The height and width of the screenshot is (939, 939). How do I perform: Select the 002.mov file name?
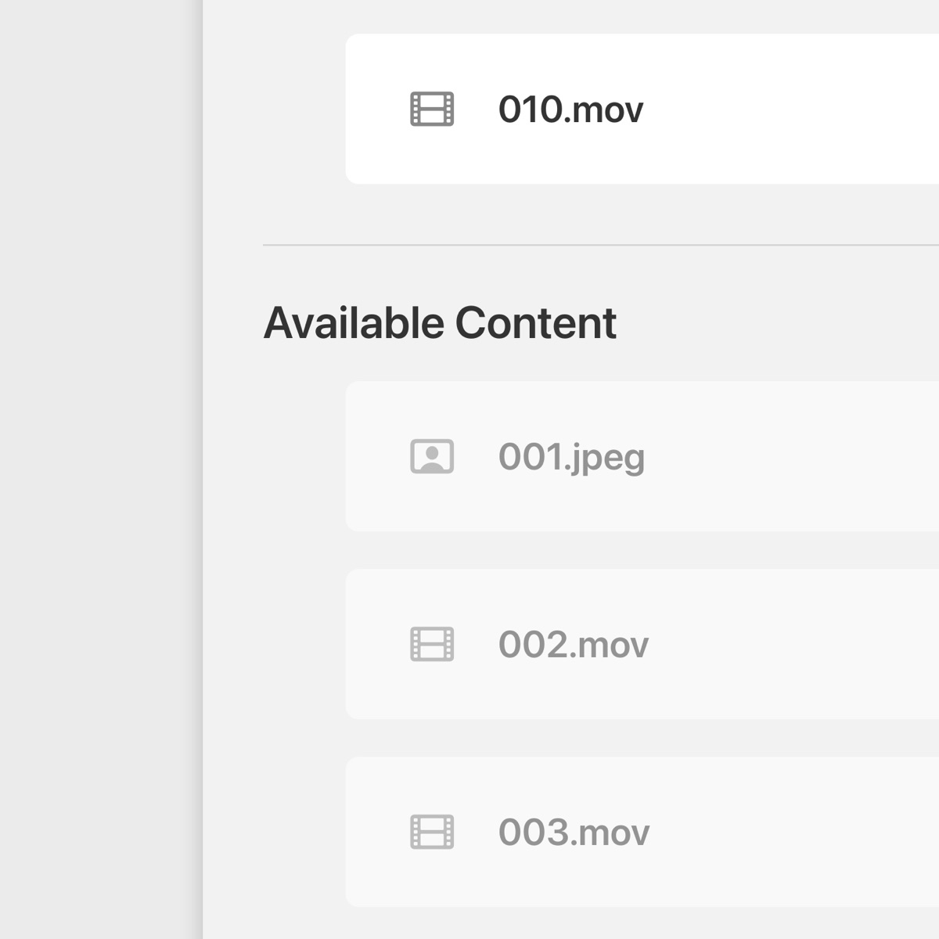tap(574, 645)
